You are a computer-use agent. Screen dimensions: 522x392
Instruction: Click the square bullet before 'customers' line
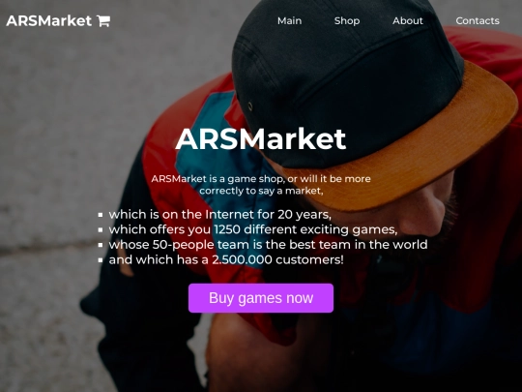pos(101,260)
